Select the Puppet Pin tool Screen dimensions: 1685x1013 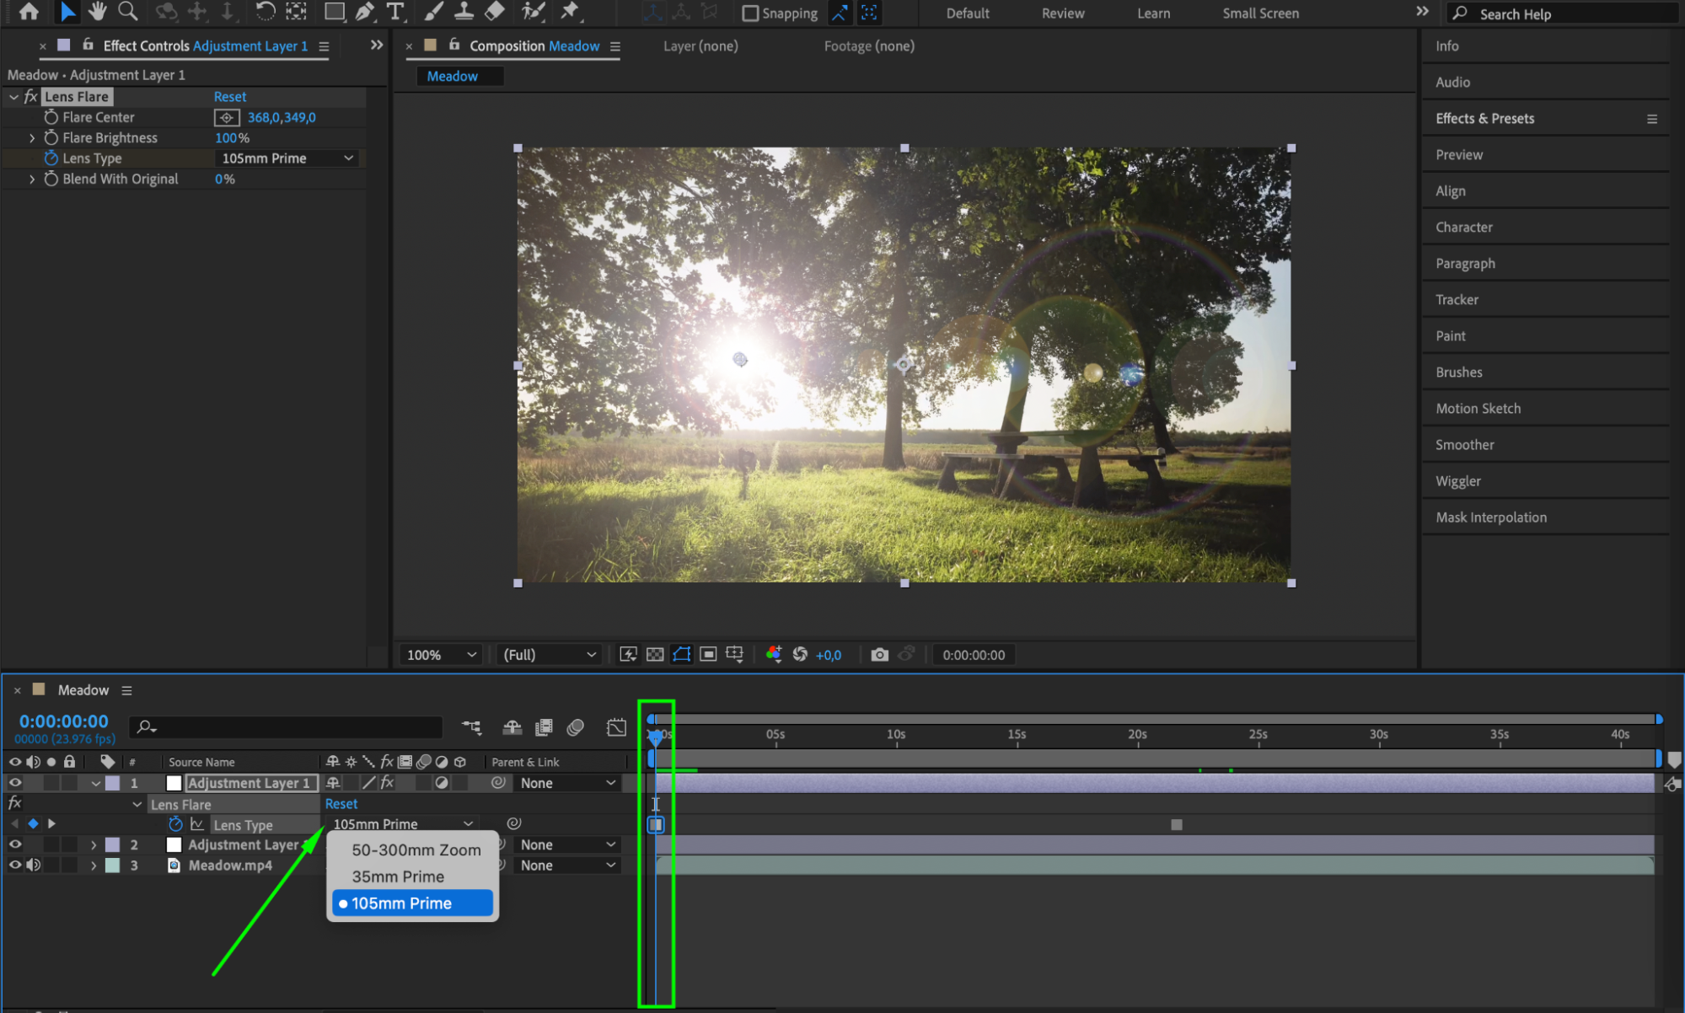point(570,11)
